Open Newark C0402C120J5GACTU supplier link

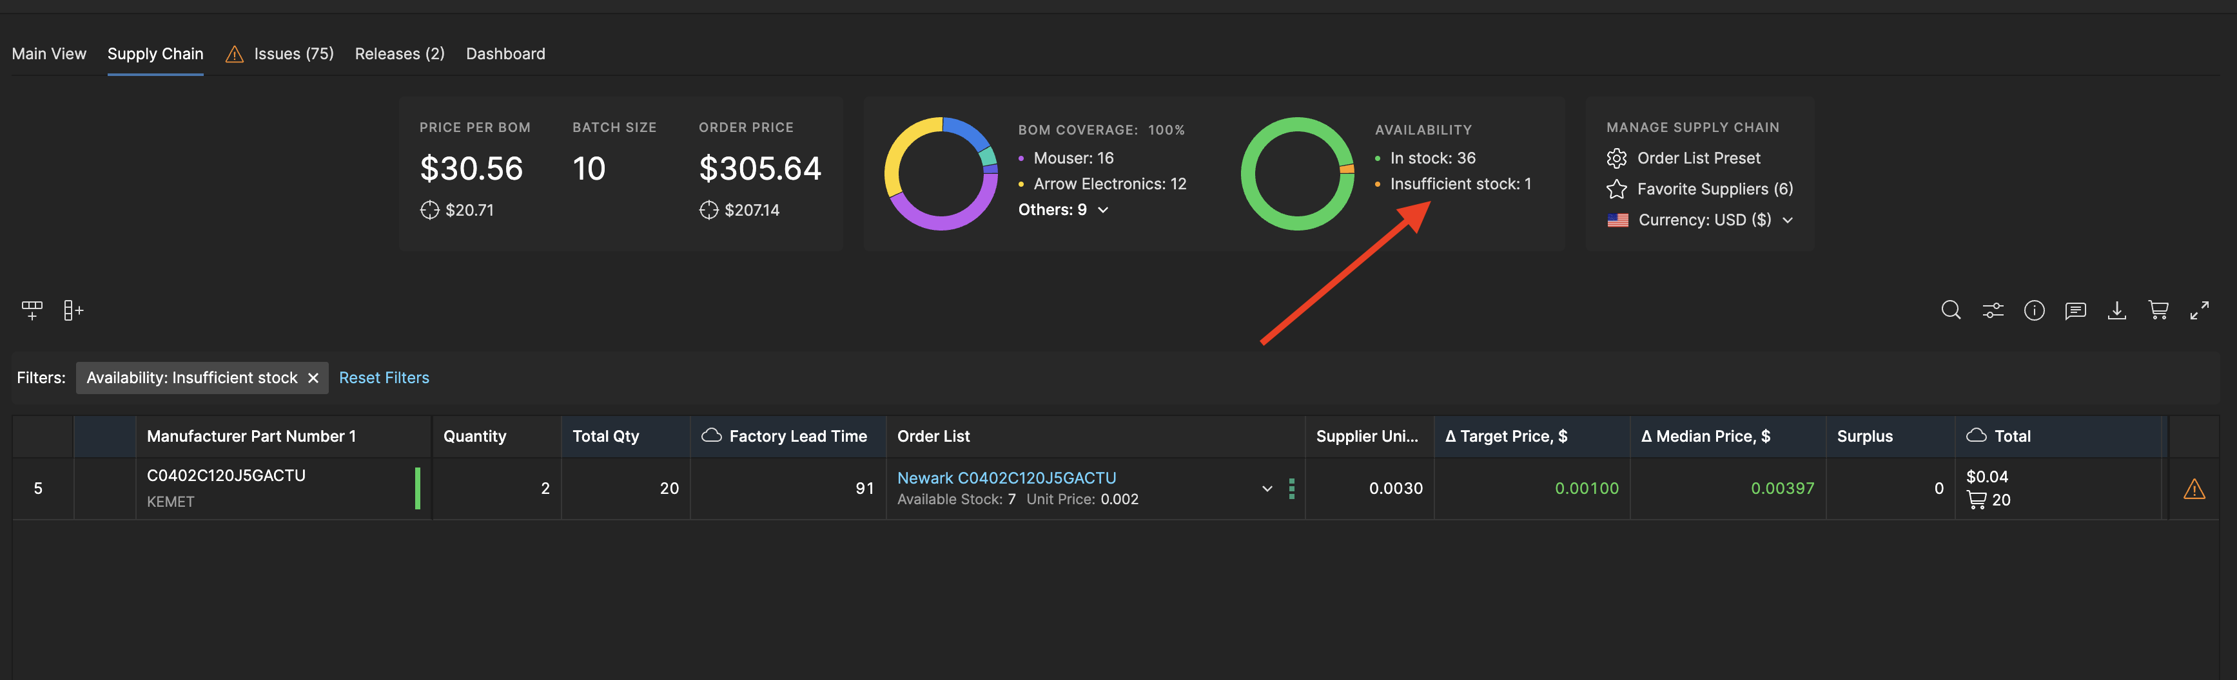1006,477
